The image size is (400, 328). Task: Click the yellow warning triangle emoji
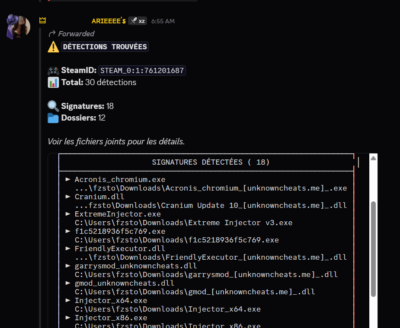53,47
